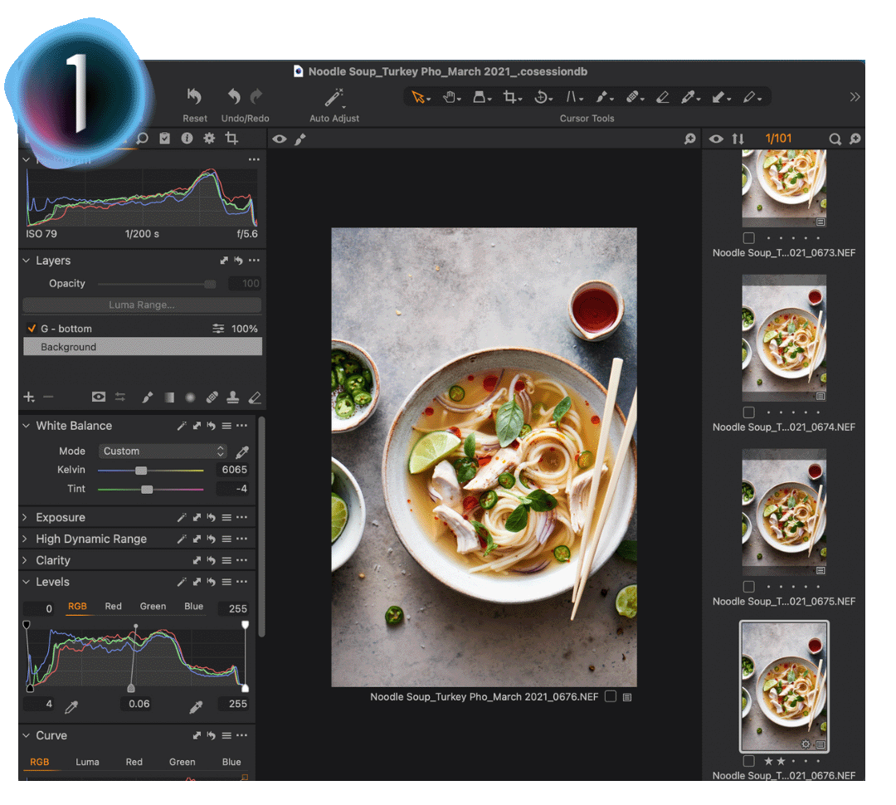Add a new adjustment layer in Layers panel
The height and width of the screenshot is (805, 896).
(28, 397)
